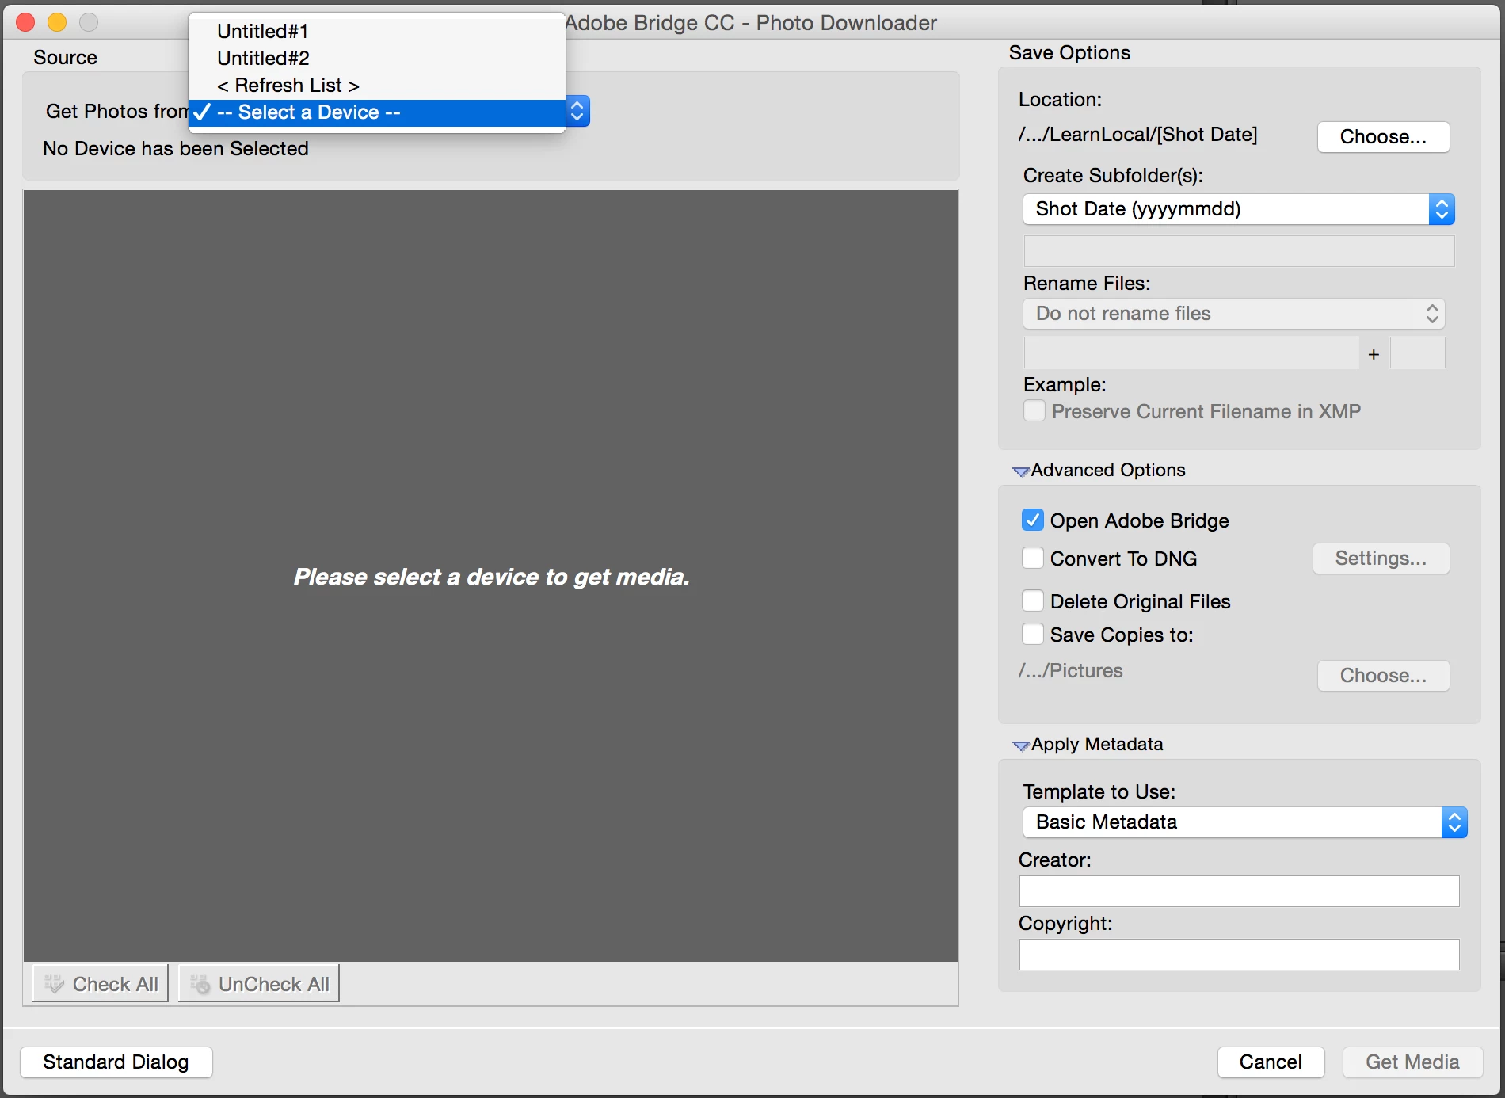This screenshot has width=1505, height=1098.
Task: Collapse the Apply Metadata section
Action: pyautogui.click(x=1021, y=745)
